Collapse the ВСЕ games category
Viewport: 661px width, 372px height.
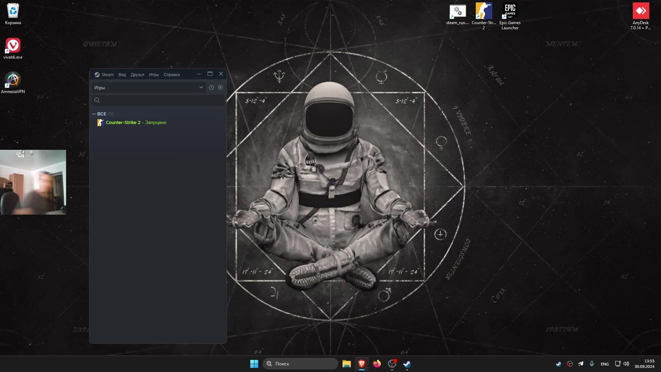click(x=94, y=114)
